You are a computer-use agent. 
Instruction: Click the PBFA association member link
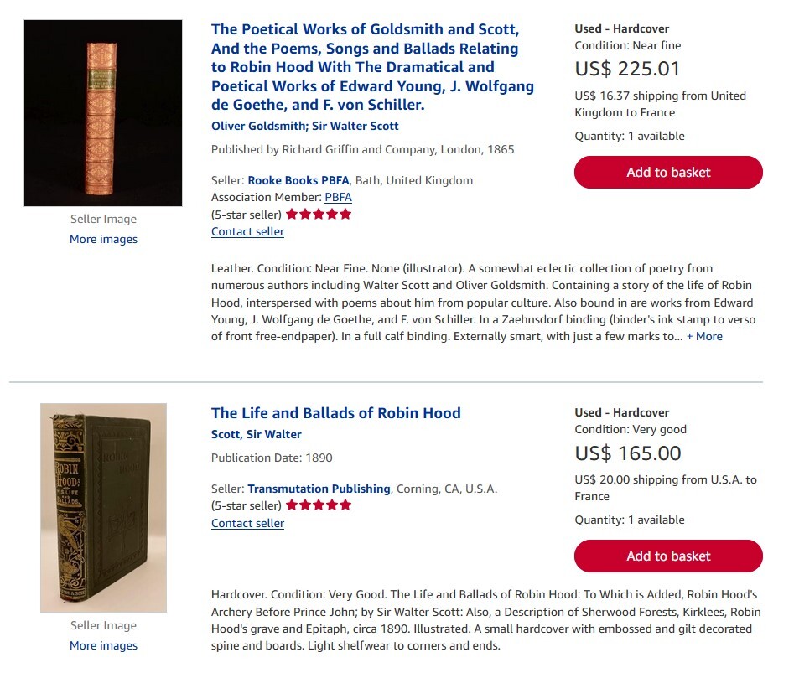(338, 197)
